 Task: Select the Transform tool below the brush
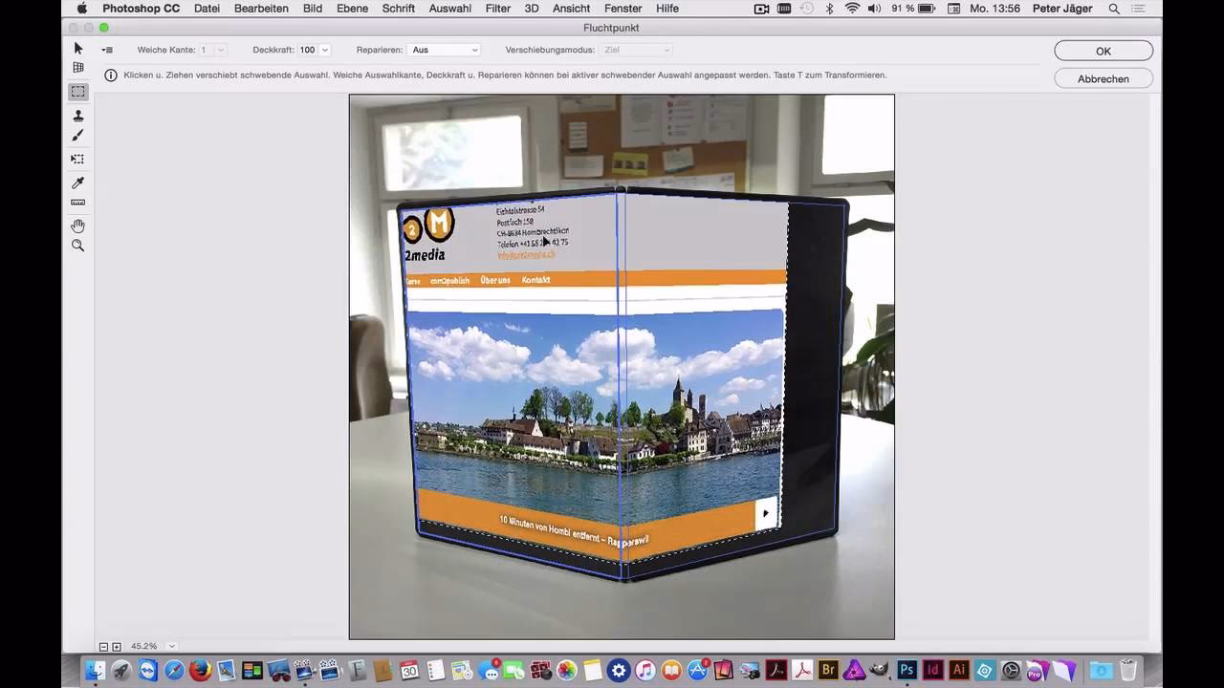point(77,159)
